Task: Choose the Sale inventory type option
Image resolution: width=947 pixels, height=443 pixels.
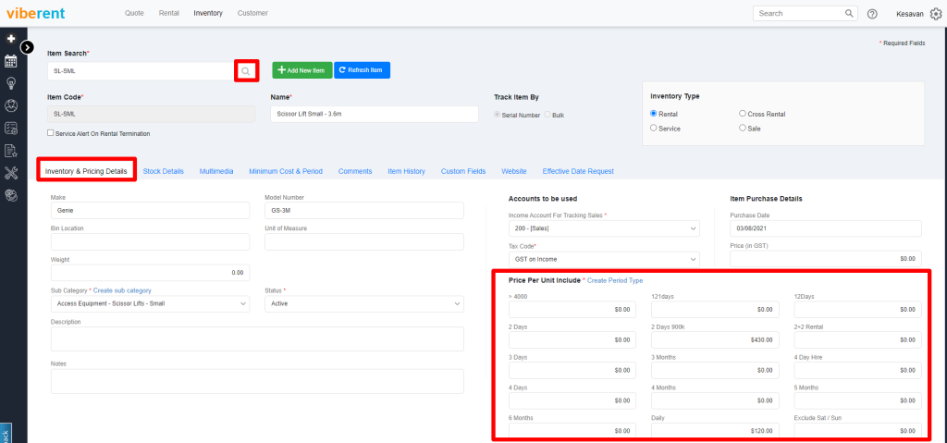Action: [x=743, y=129]
